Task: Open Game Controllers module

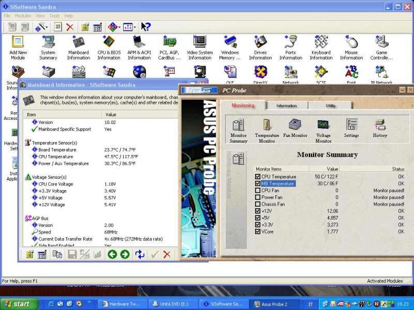Action: pos(381,48)
